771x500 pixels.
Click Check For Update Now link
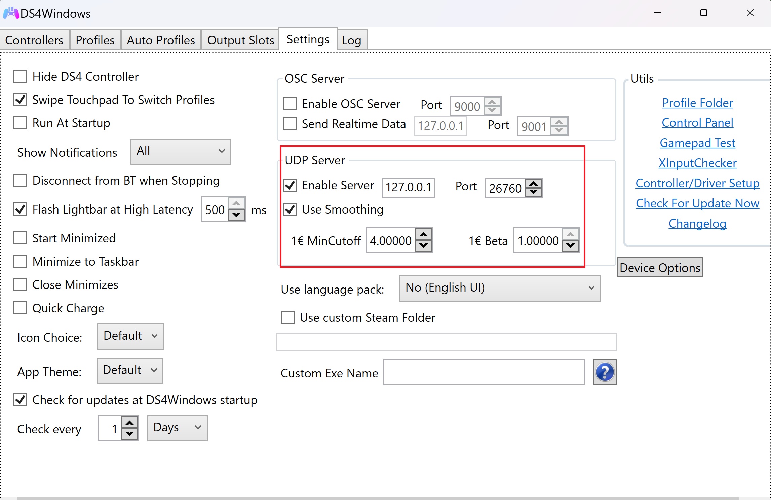[x=698, y=203]
